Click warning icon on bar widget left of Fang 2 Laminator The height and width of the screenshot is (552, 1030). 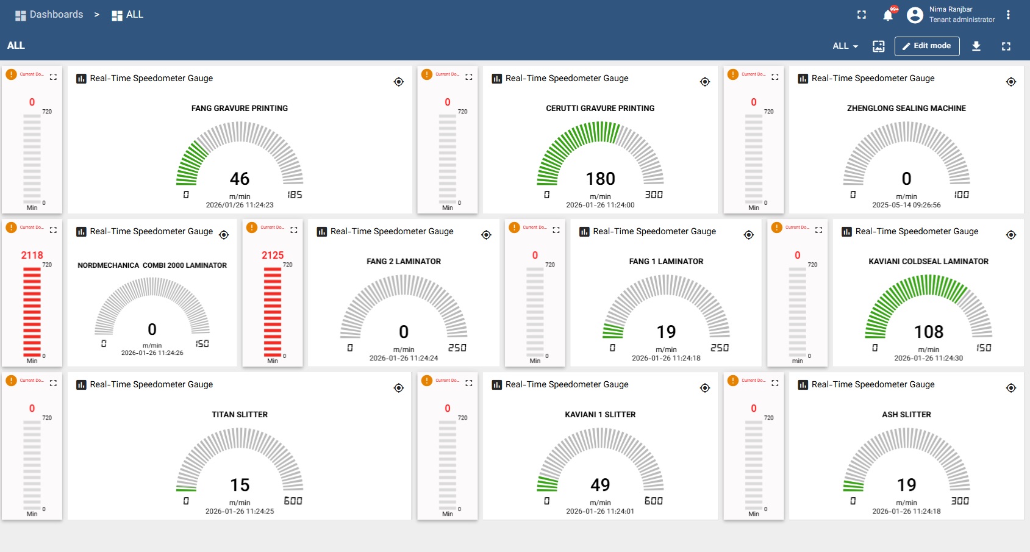tap(252, 228)
